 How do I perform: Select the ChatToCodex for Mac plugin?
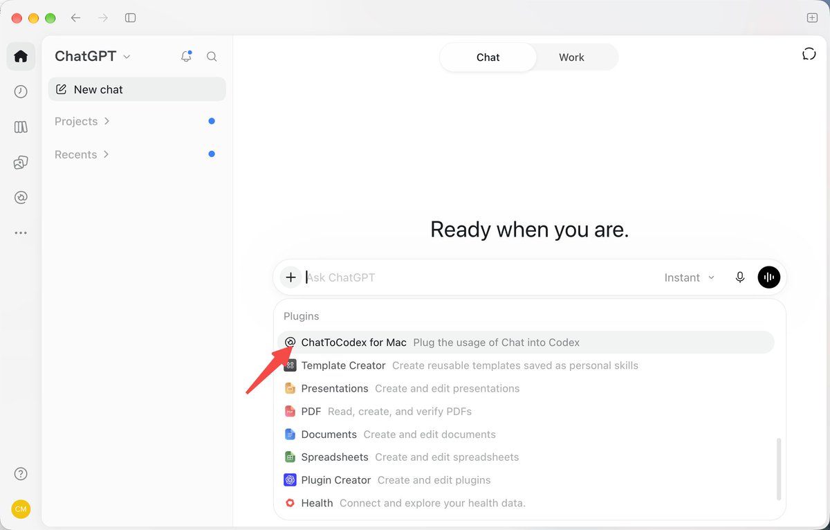pos(526,342)
